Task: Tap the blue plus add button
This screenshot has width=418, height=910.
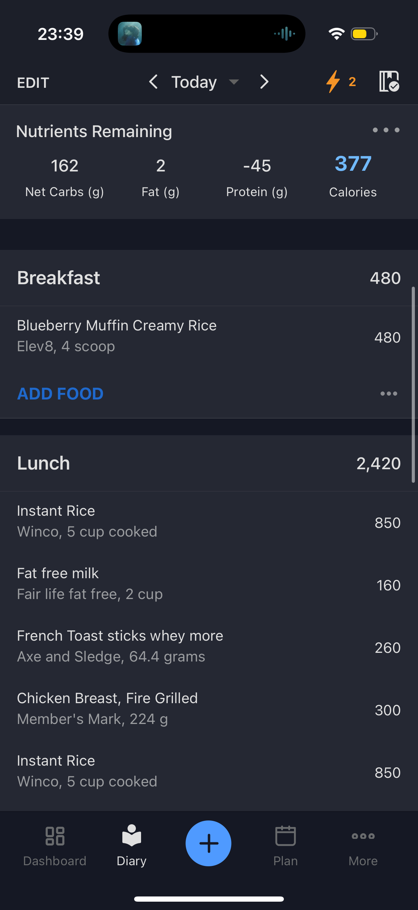Action: [x=208, y=843]
